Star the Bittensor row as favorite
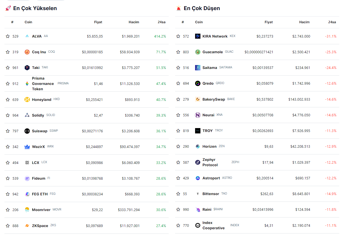Viewport: 348px width, 236px height. pyautogui.click(x=178, y=194)
